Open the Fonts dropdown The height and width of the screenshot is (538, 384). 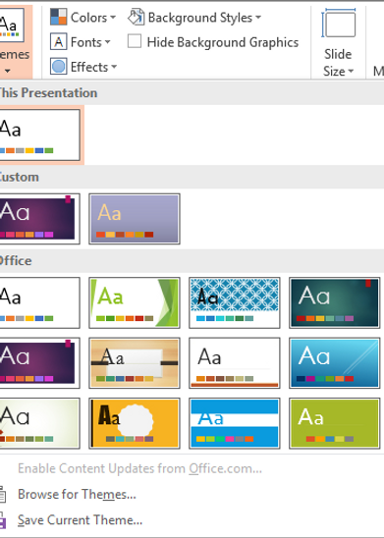[x=81, y=42]
